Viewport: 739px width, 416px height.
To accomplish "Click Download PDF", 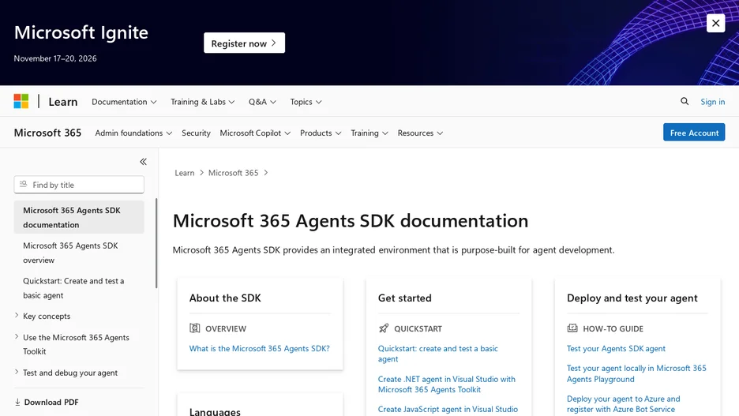I will (46, 402).
